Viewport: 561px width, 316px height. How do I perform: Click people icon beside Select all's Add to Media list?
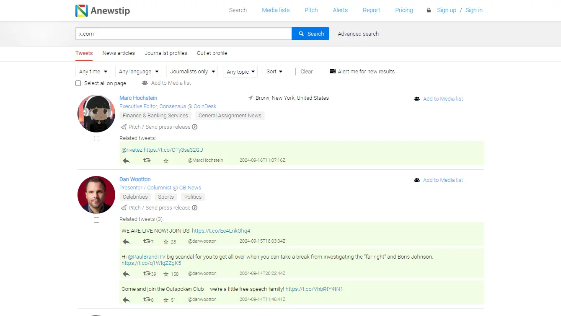coord(145,83)
